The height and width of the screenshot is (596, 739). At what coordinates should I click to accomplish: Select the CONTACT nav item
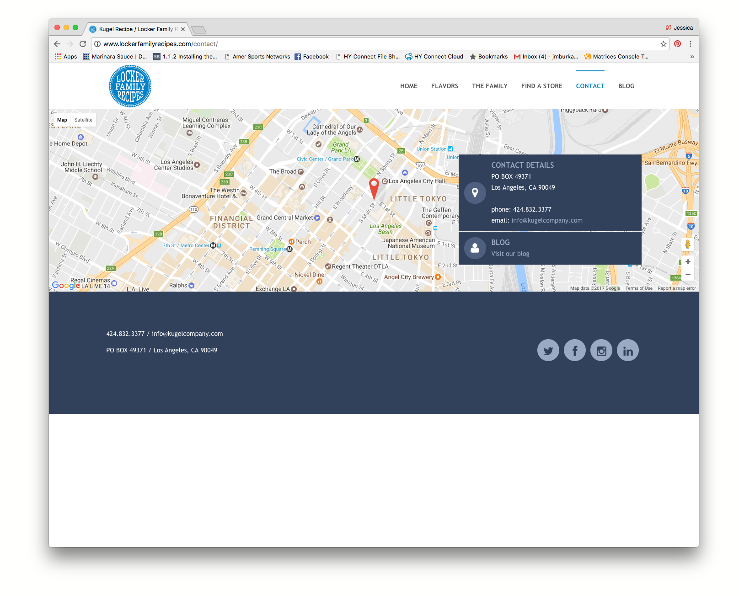(590, 86)
